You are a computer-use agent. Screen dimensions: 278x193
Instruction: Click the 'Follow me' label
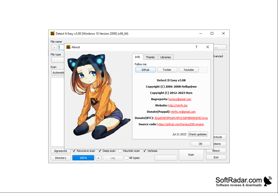(141, 64)
